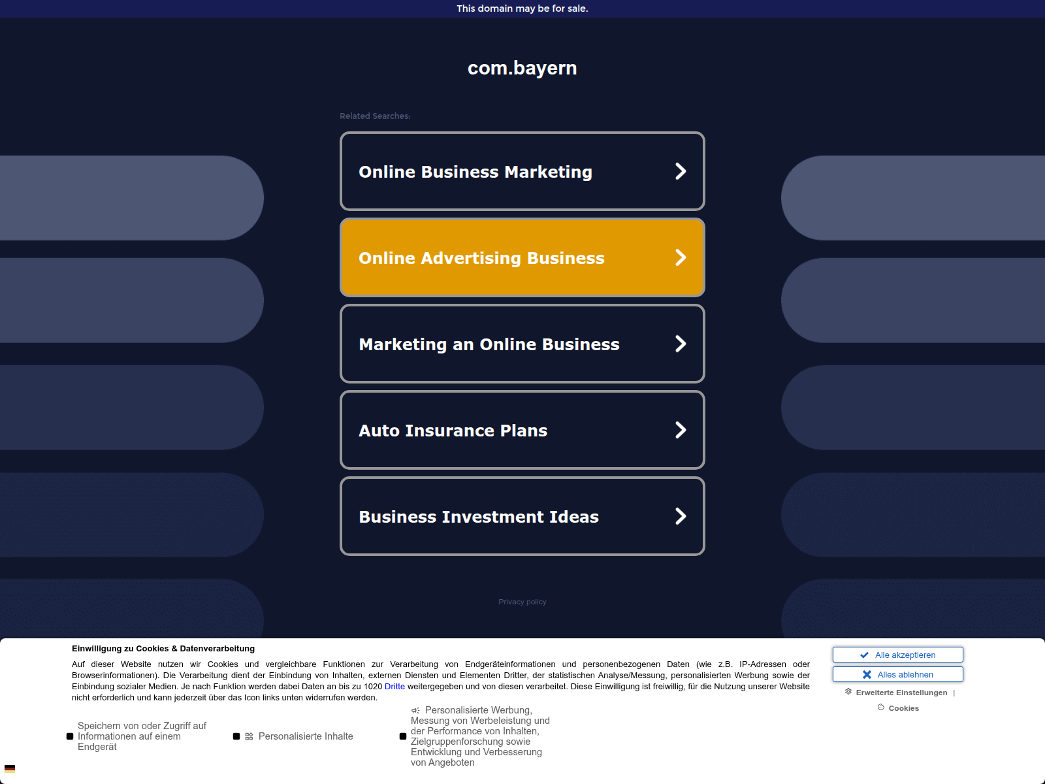The image size is (1045, 784).
Task: Click the 'This domain may be for sale' banner
Action: tap(522, 8)
